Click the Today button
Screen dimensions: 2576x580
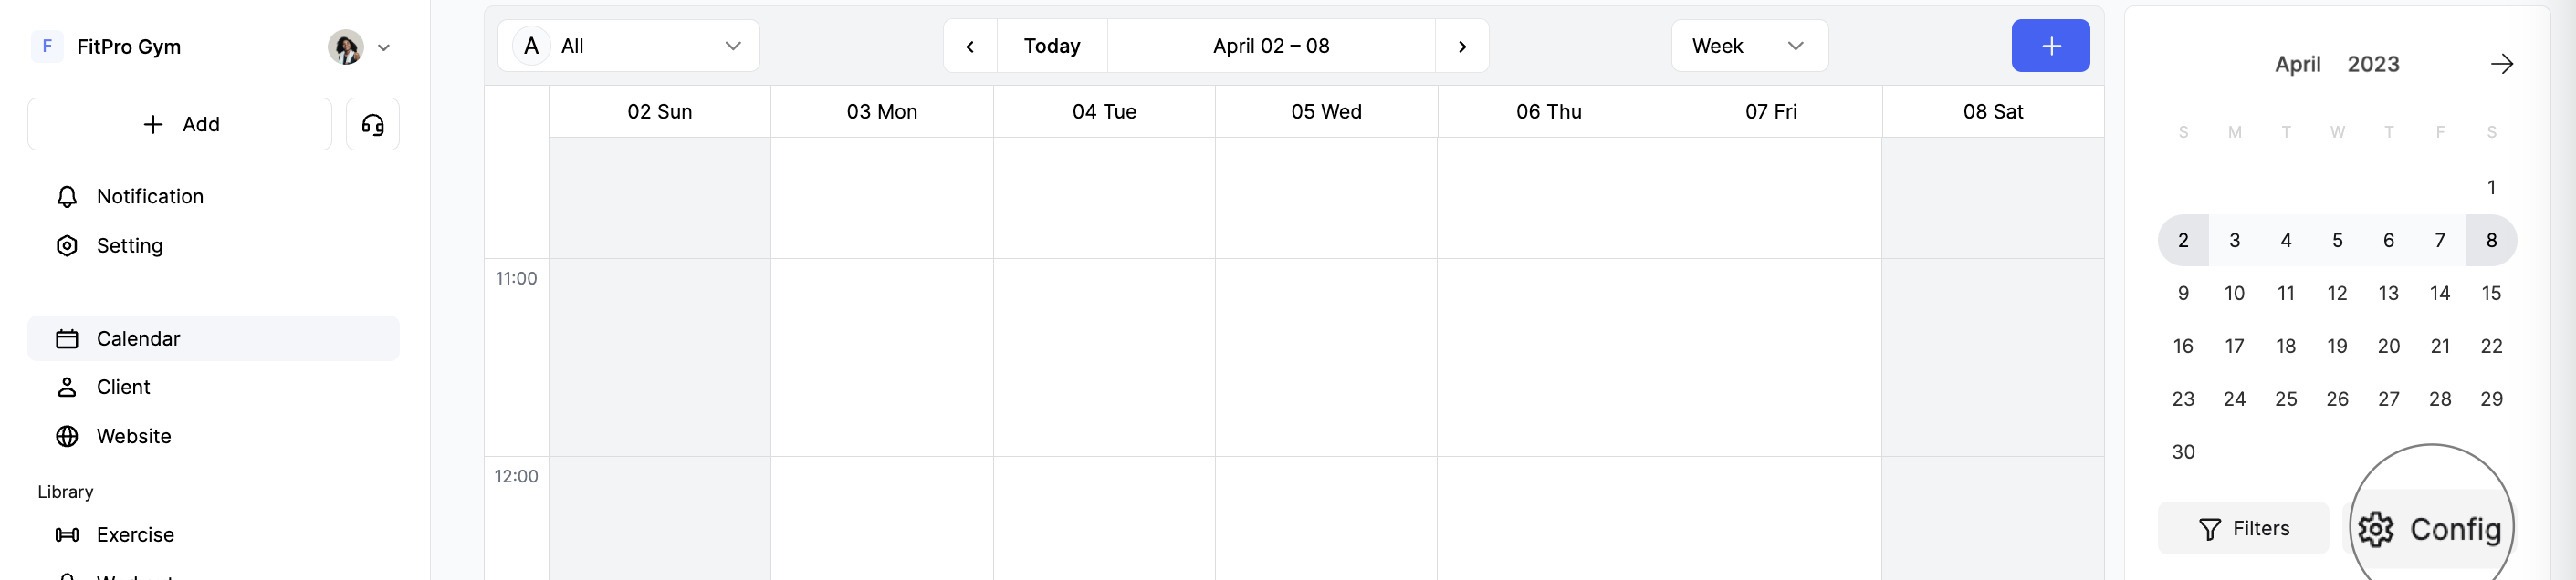click(1051, 45)
